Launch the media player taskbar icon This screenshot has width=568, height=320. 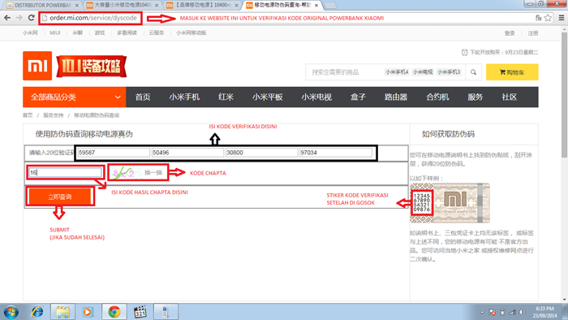click(88, 312)
